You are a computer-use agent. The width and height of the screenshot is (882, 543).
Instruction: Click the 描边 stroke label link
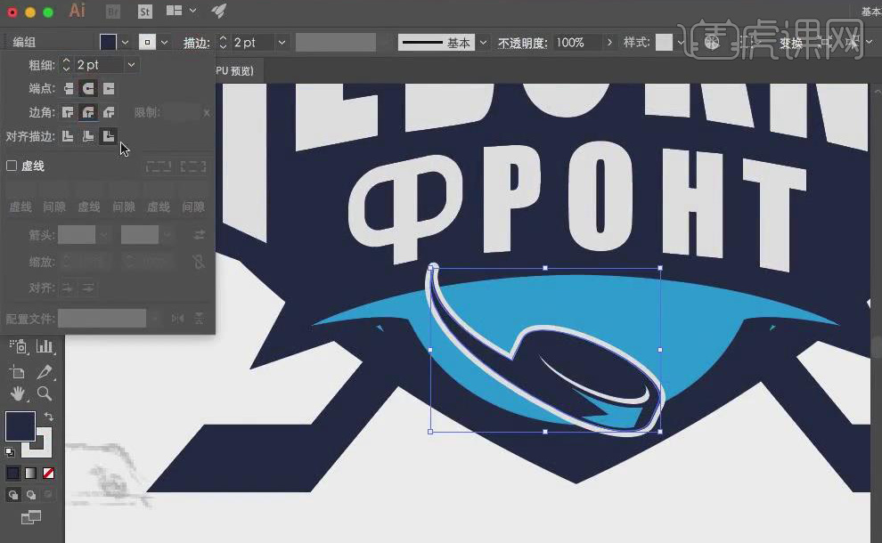[196, 43]
